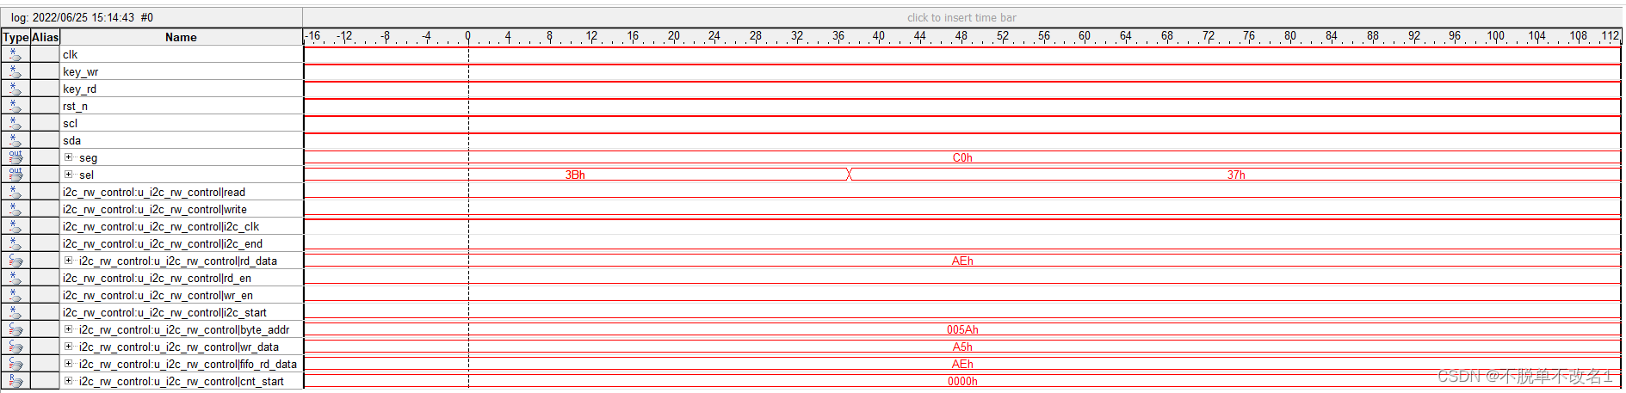Expand the cnt_start bus node
The image size is (1626, 393).
click(x=68, y=381)
